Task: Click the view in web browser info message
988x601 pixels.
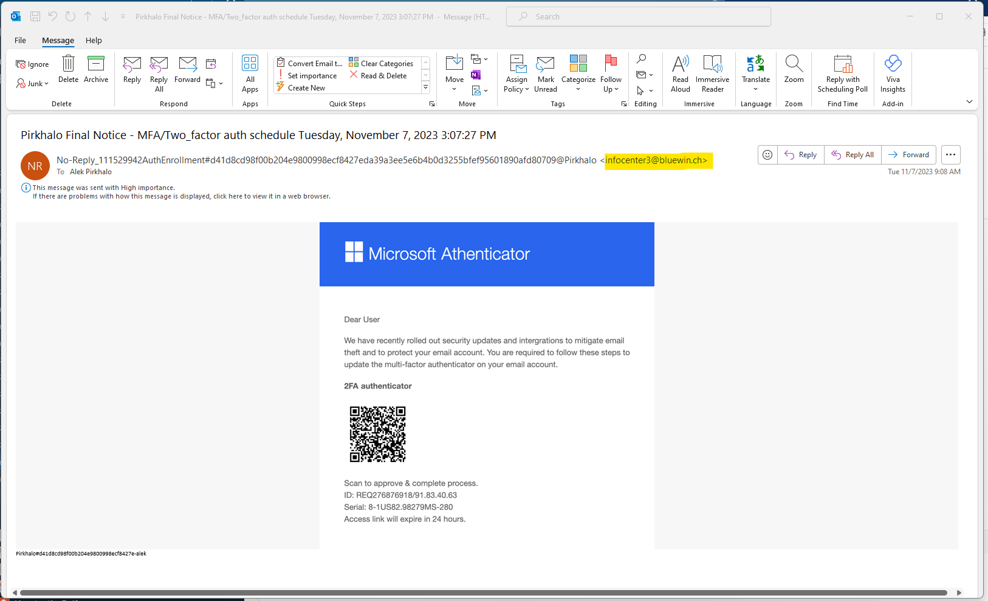Action: (x=182, y=196)
